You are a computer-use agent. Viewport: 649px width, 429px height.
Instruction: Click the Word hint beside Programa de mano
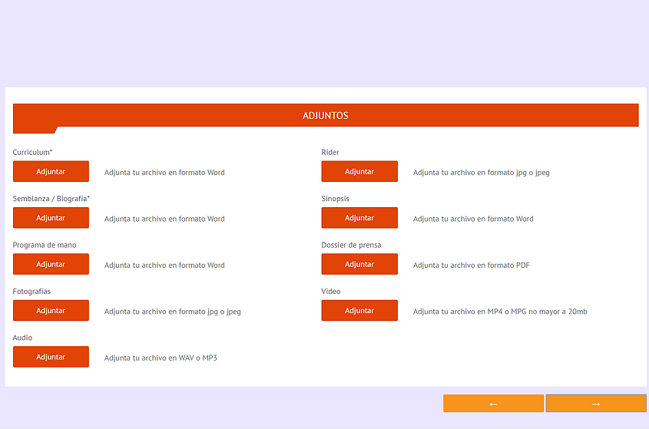pyautogui.click(x=164, y=266)
